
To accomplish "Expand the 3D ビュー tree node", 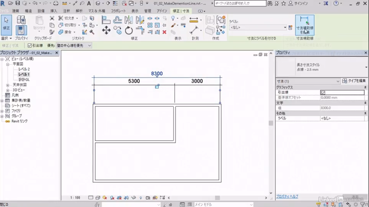I will coord(8,90).
